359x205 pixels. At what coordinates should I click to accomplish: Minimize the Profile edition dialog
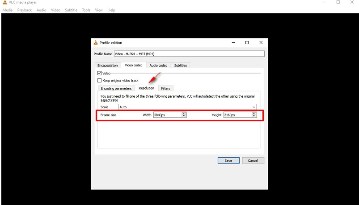[x=233, y=42]
